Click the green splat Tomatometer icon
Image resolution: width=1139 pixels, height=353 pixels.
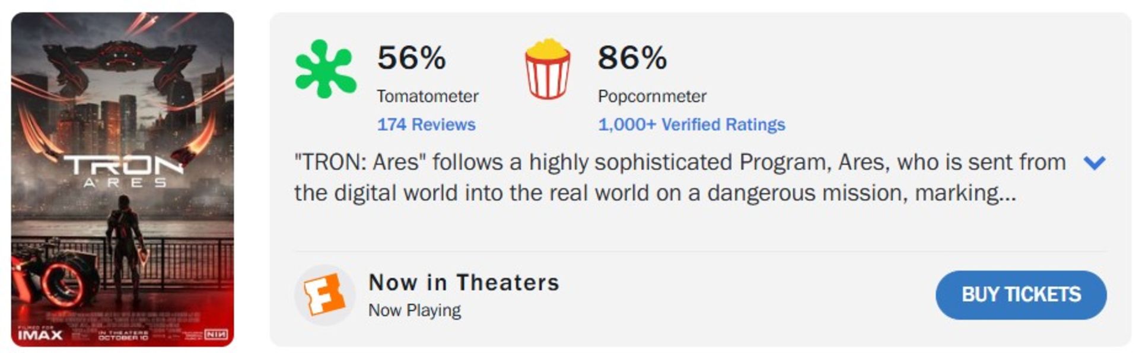pos(325,69)
